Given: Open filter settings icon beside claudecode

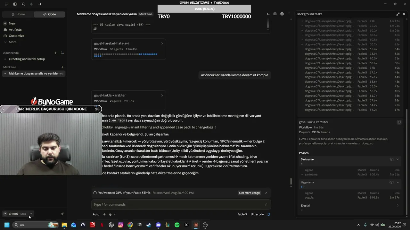Looking at the screenshot, I should click(62, 53).
